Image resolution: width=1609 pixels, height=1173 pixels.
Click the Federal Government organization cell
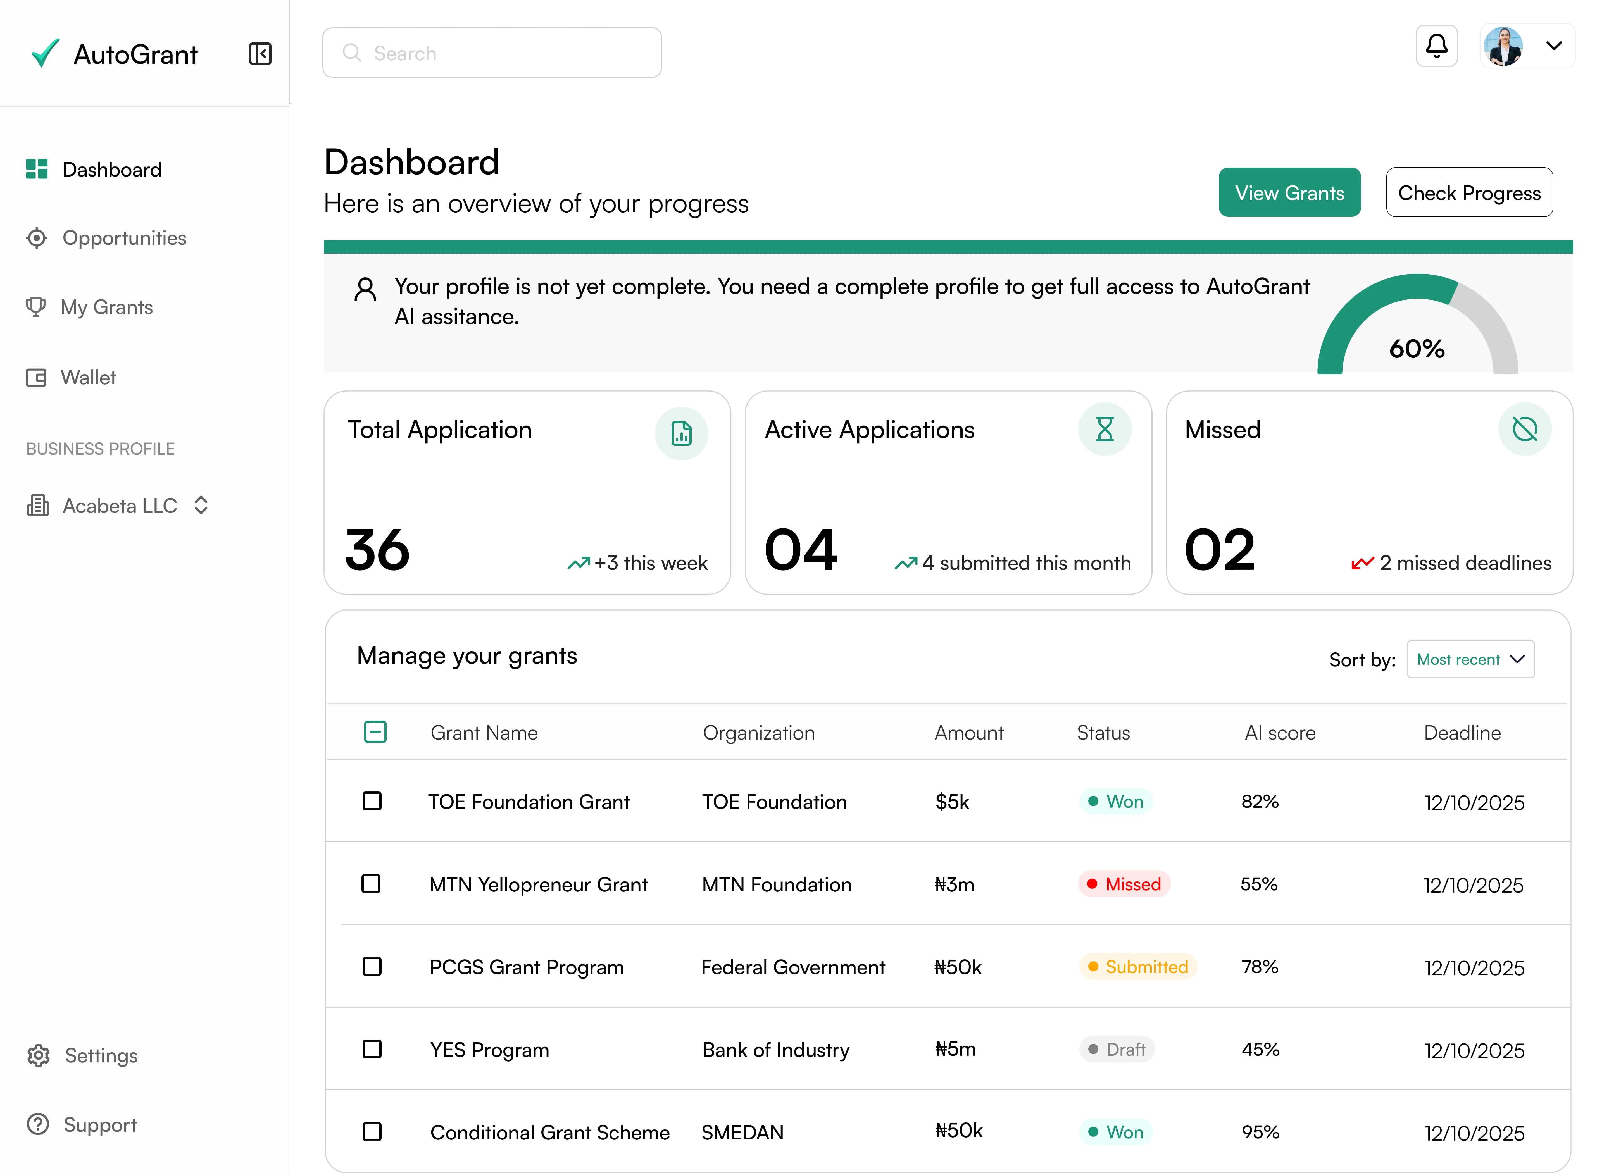793,968
